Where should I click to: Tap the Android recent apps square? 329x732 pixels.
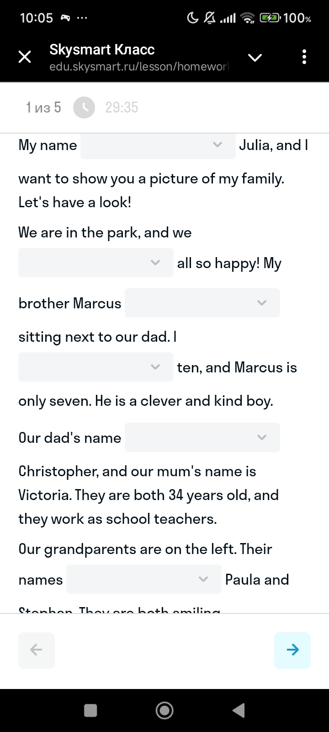[90, 710]
